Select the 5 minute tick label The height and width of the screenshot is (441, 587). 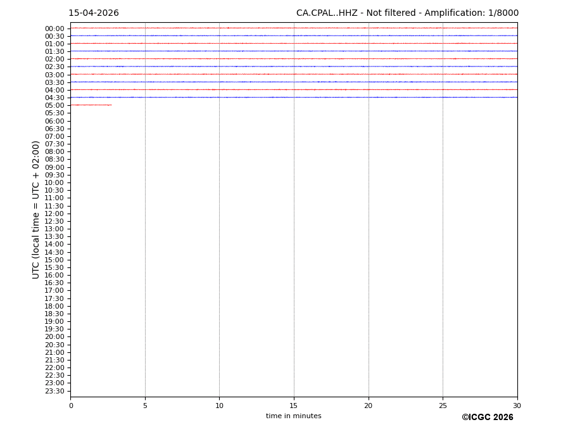tap(145, 406)
